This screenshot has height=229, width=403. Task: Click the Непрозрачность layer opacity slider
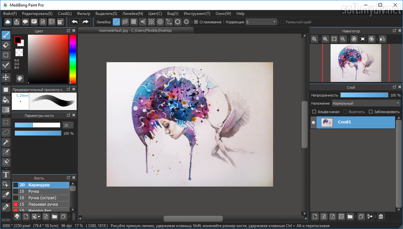pos(364,95)
